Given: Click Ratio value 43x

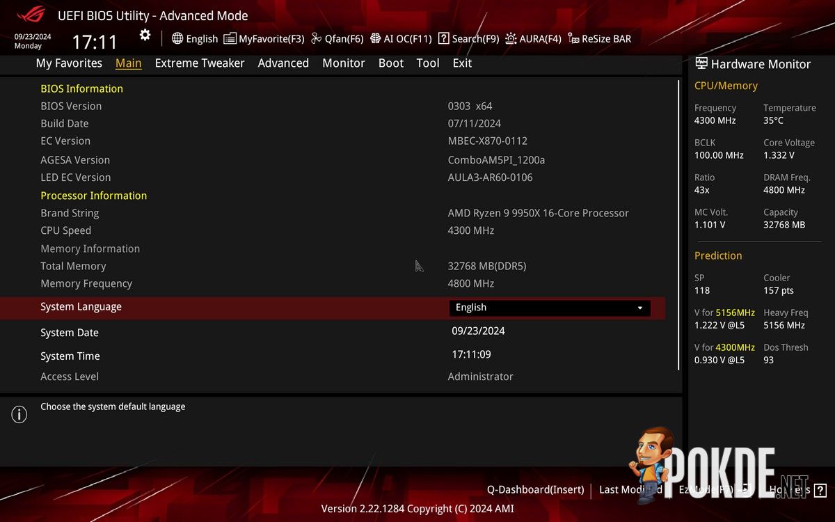Looking at the screenshot, I should [x=702, y=190].
